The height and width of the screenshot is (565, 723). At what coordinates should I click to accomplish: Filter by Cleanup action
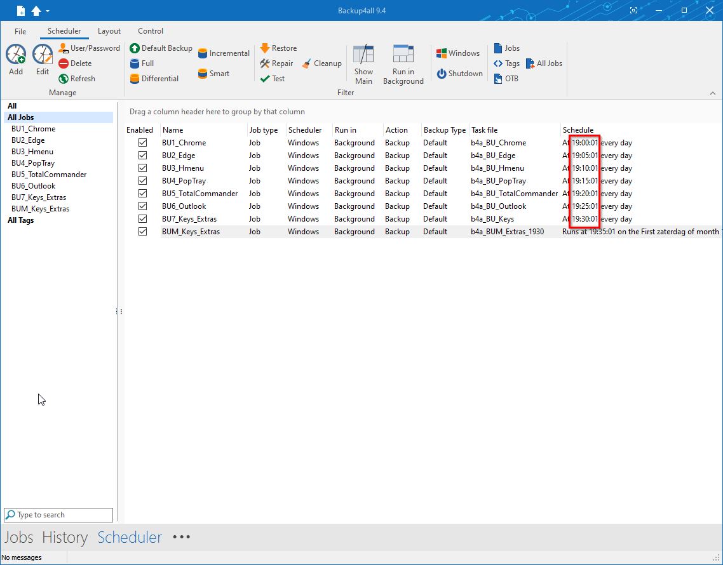322,63
